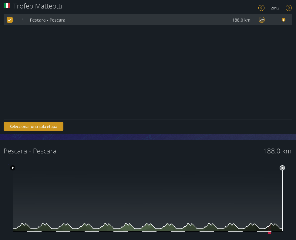
Task: Click '188.0 km' distance in stage row
Action: [x=241, y=20]
